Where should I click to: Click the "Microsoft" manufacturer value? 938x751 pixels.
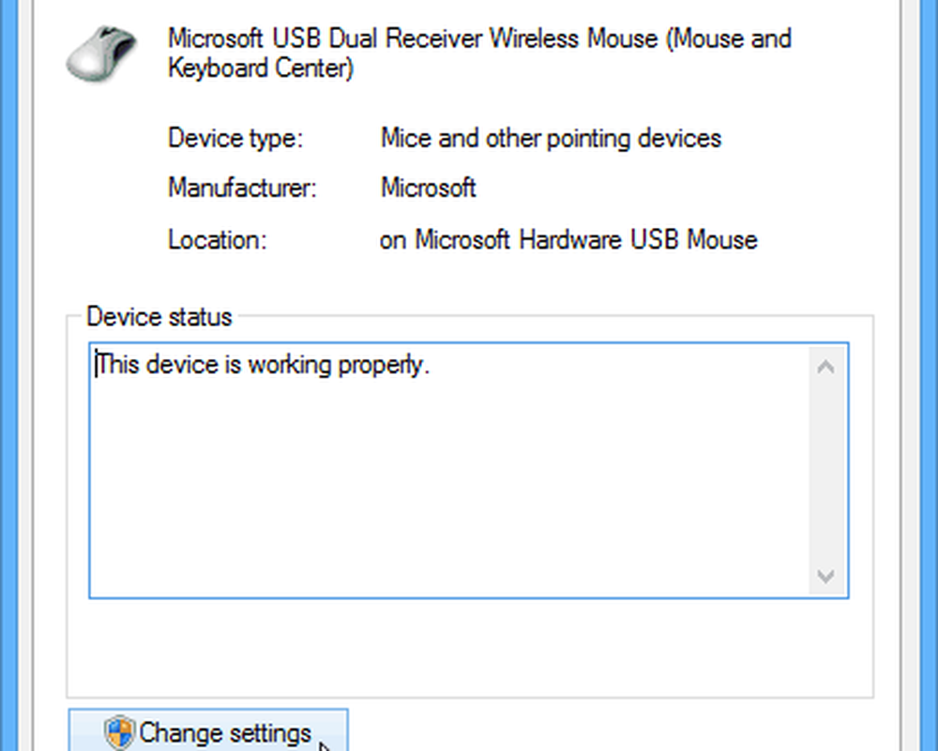pos(429,188)
